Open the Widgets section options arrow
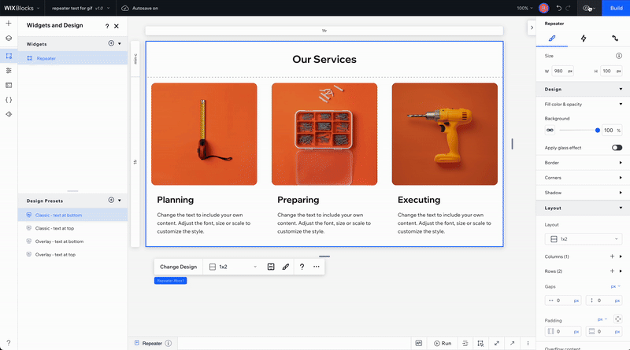 (x=120, y=44)
